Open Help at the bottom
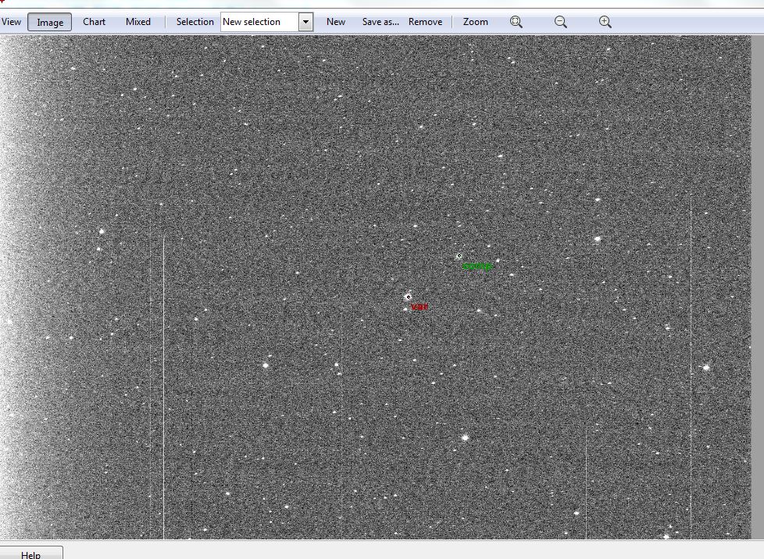This screenshot has height=559, width=764. pyautogui.click(x=30, y=554)
